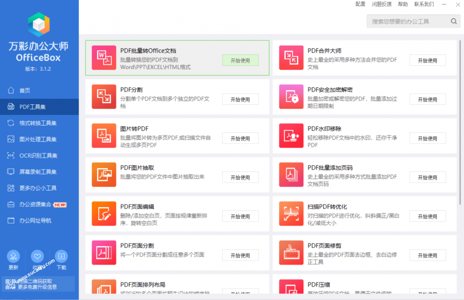
Task: Click the vertical scrollbar thumb
Action: tap(460, 122)
